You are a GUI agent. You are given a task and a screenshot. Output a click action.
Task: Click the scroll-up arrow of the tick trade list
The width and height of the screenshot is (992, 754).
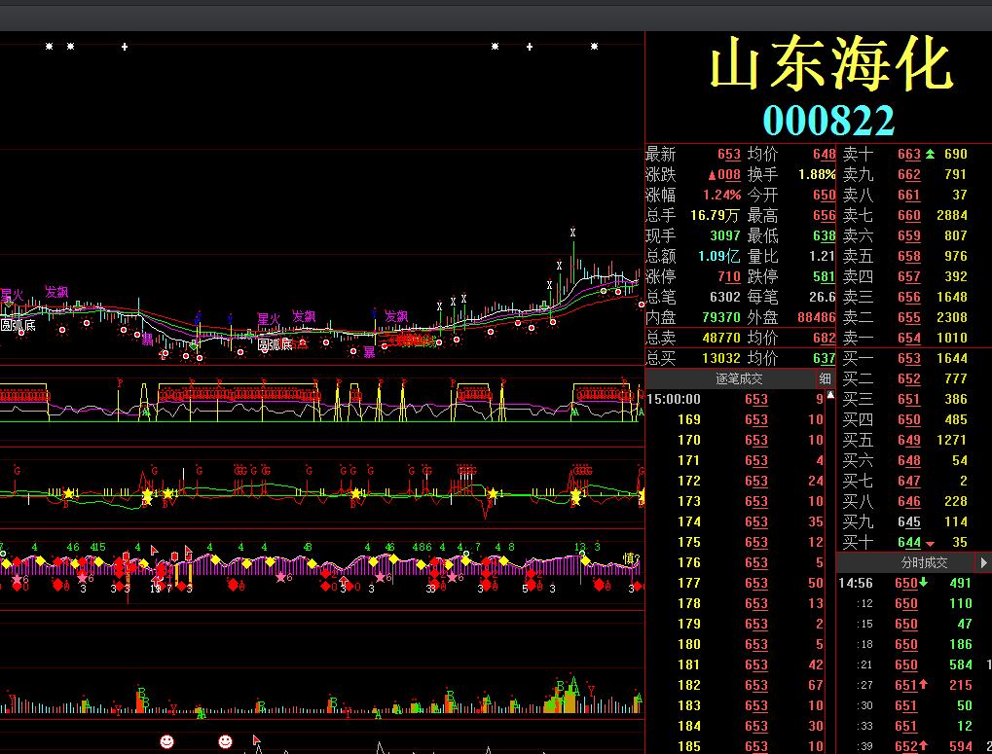point(831,395)
